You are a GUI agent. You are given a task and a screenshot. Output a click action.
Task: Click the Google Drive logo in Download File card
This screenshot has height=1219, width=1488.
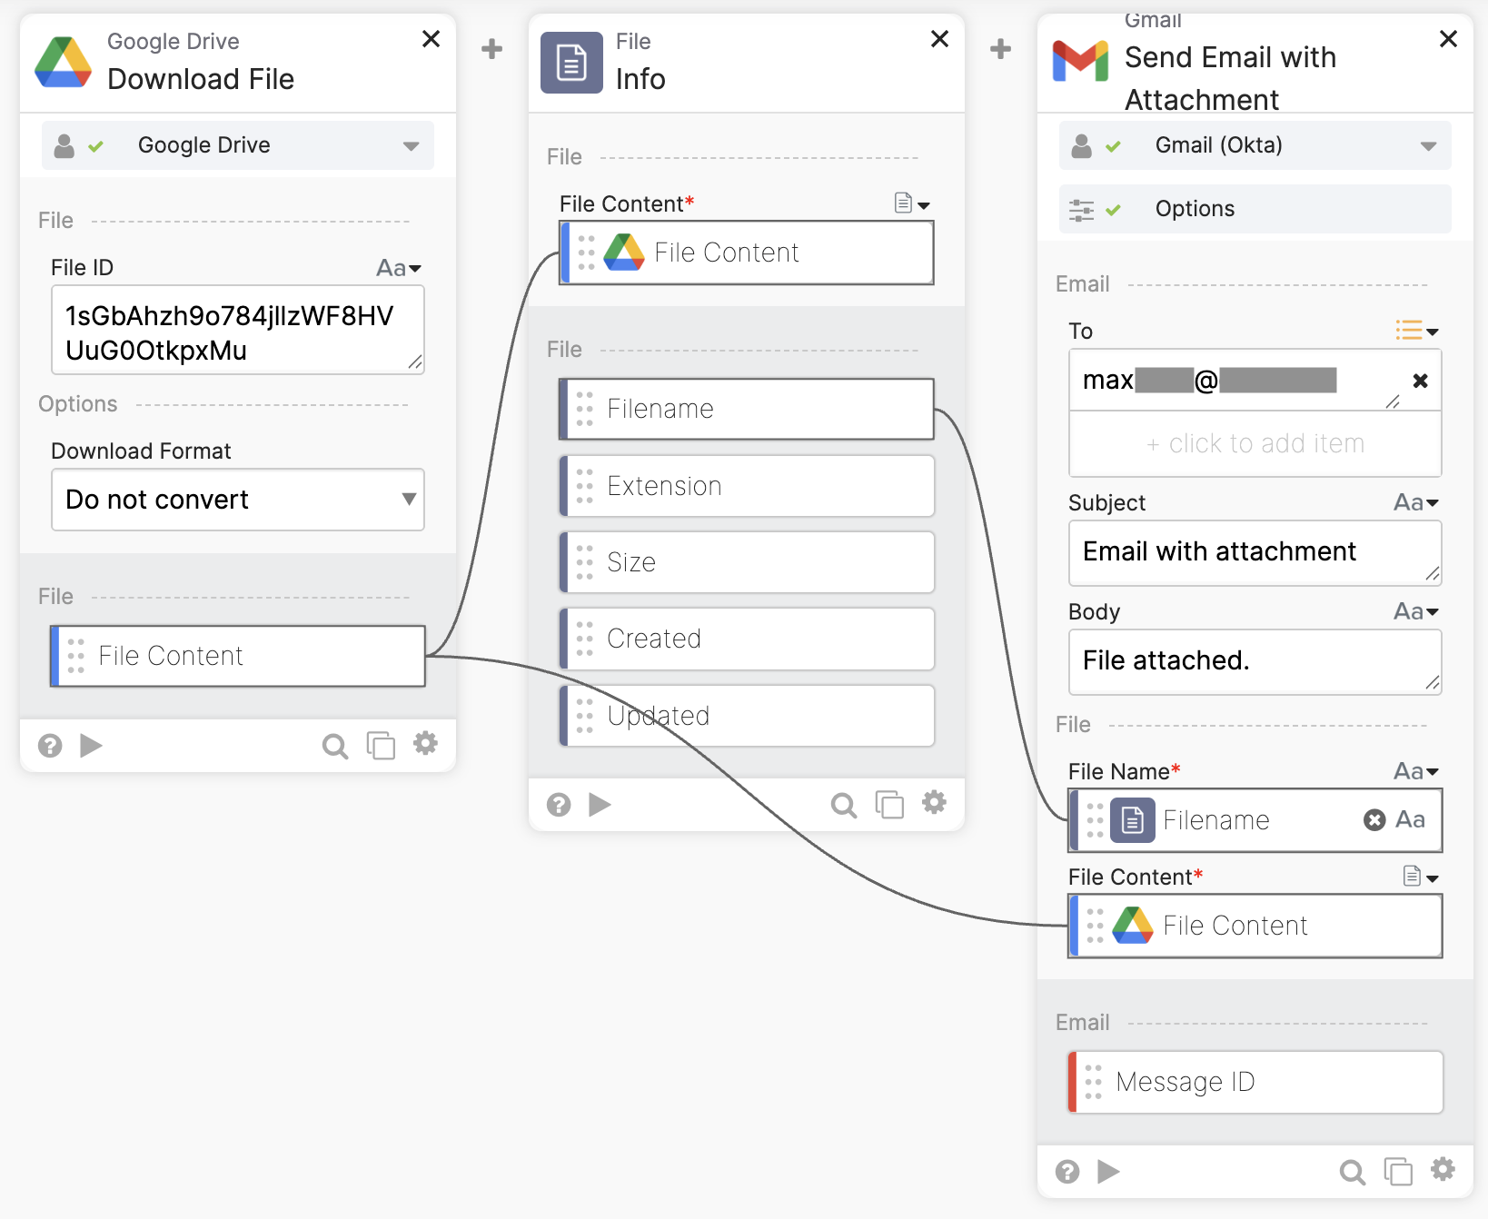tap(63, 62)
